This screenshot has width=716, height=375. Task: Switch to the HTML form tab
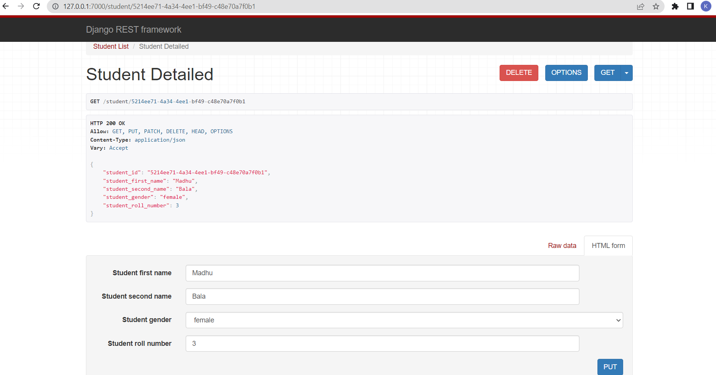[608, 245]
